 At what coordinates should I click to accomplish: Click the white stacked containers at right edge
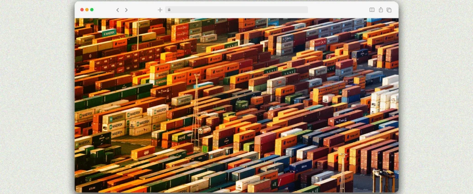pyautogui.click(x=384, y=98)
